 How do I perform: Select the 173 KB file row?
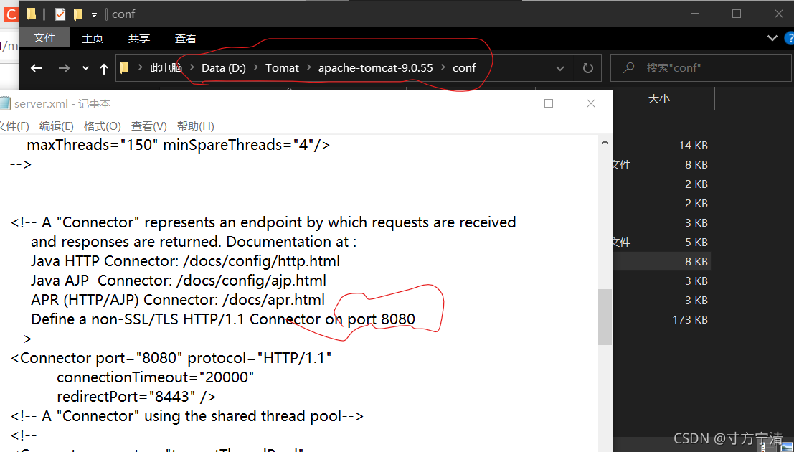[x=661, y=320]
